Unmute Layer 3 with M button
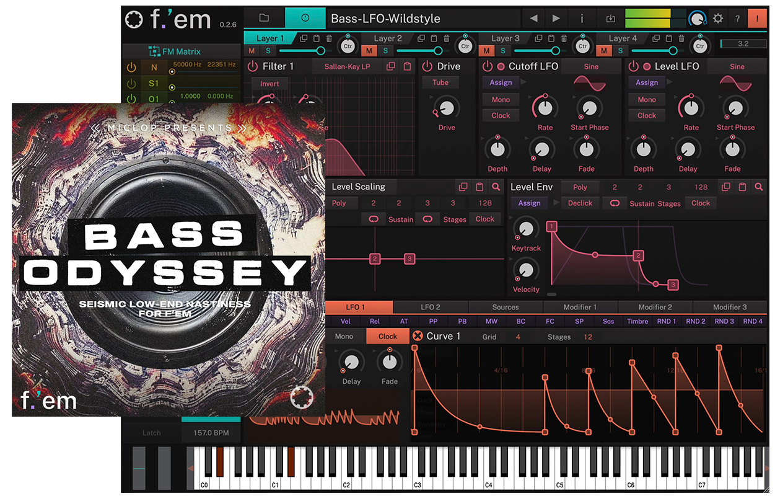 tap(486, 51)
